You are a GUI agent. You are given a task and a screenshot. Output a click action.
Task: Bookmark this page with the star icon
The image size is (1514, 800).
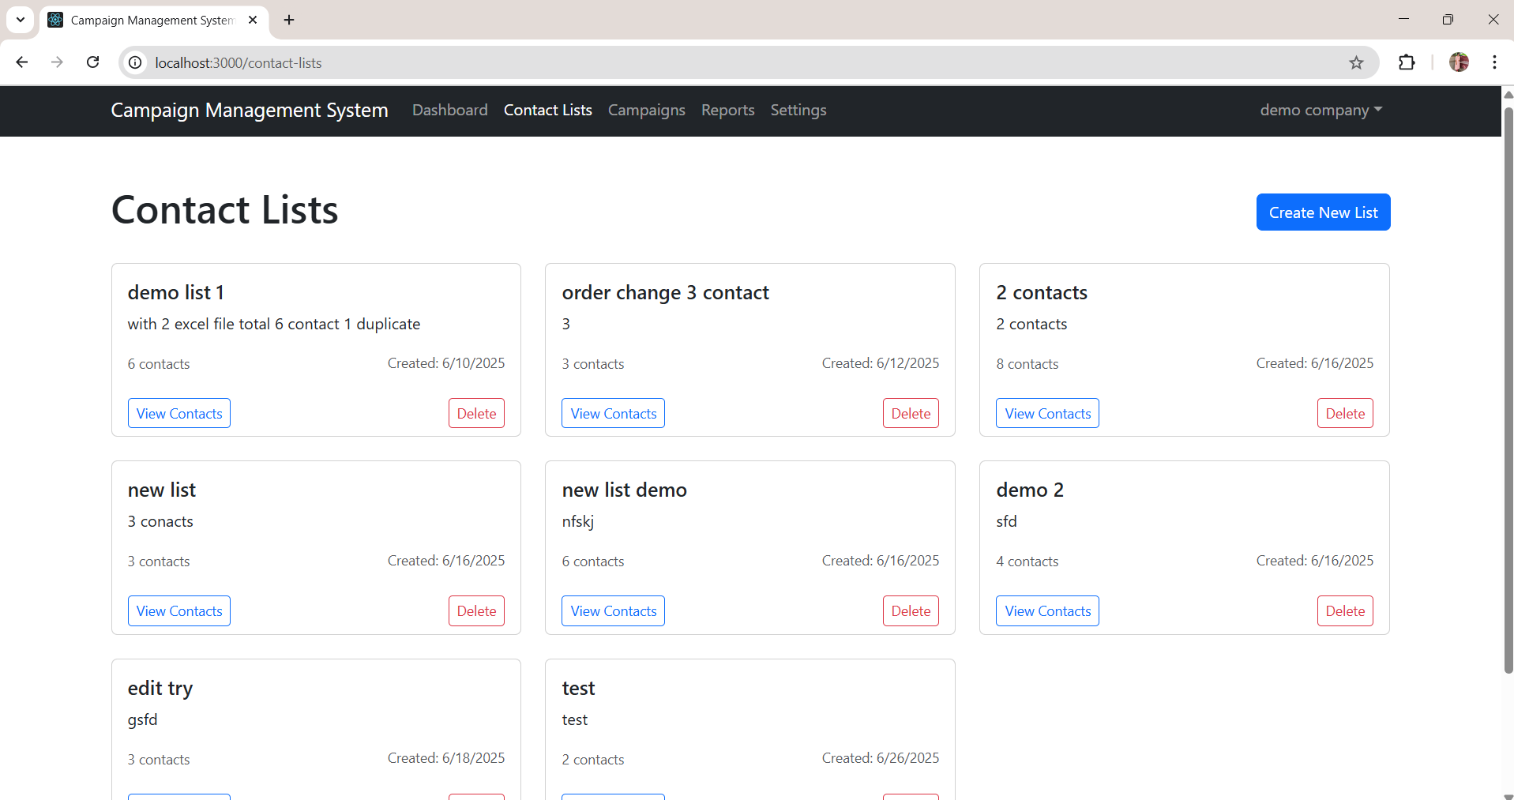1356,62
